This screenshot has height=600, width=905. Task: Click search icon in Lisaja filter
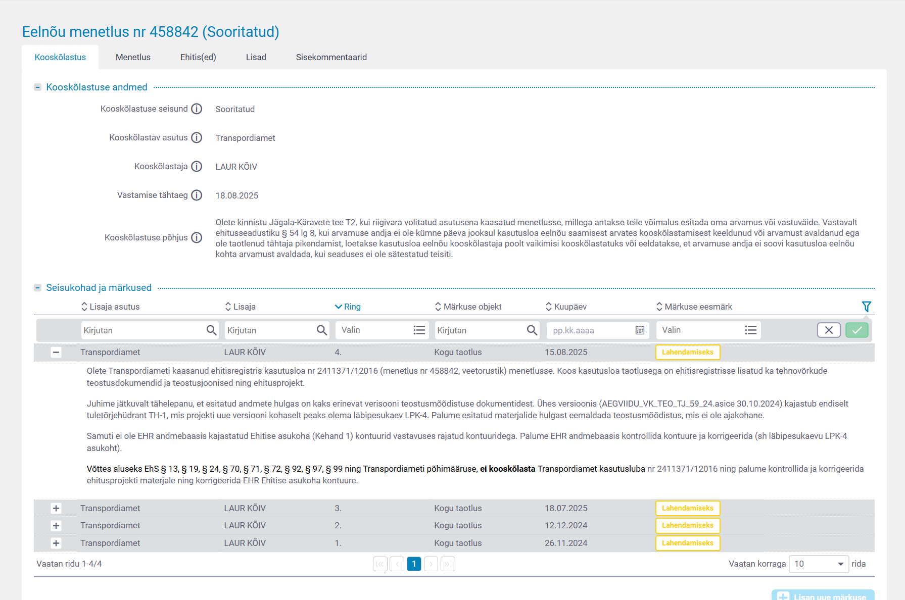[x=321, y=330]
